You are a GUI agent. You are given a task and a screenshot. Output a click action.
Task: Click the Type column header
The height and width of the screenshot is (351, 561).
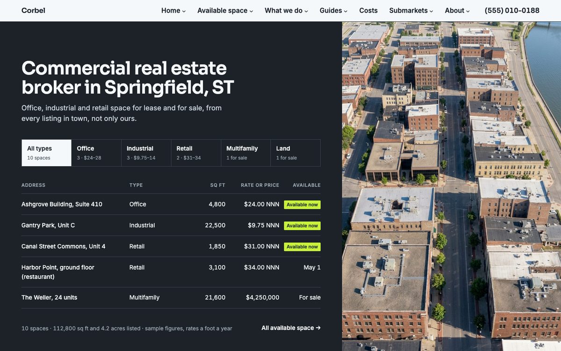tap(136, 185)
